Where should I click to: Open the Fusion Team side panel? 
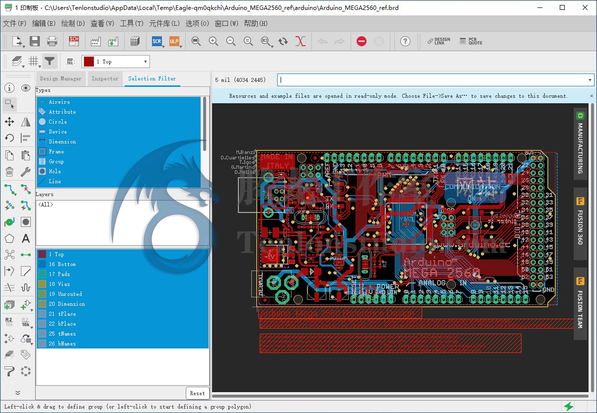[580, 304]
